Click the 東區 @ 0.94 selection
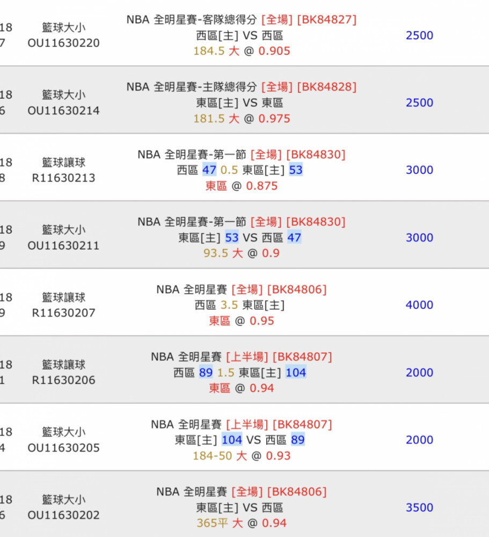 [242, 388]
